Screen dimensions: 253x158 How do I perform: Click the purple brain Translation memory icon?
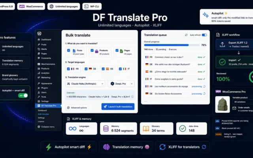click(106, 147)
